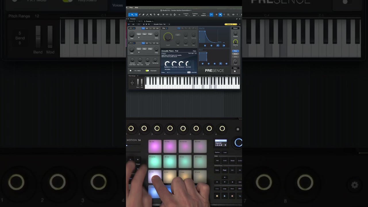The width and height of the screenshot is (368, 207).
Task: Pin the Presence plugin window
Action: [237, 19]
